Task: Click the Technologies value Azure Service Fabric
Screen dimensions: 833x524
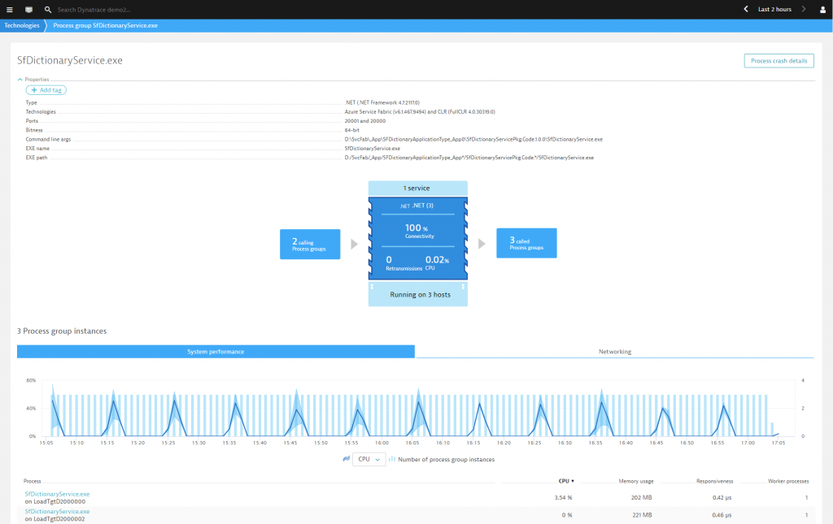Action: point(420,112)
